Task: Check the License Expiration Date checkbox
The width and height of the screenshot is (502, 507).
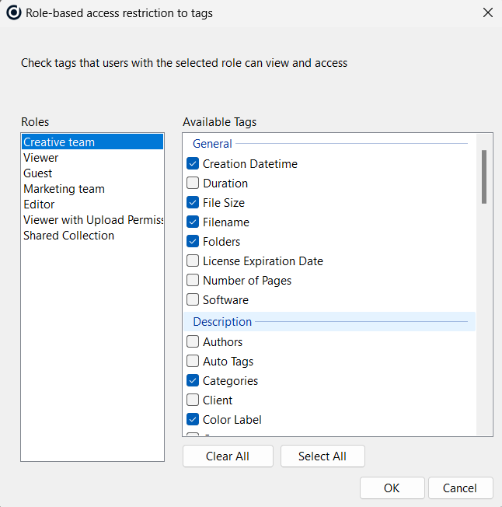Action: click(193, 261)
